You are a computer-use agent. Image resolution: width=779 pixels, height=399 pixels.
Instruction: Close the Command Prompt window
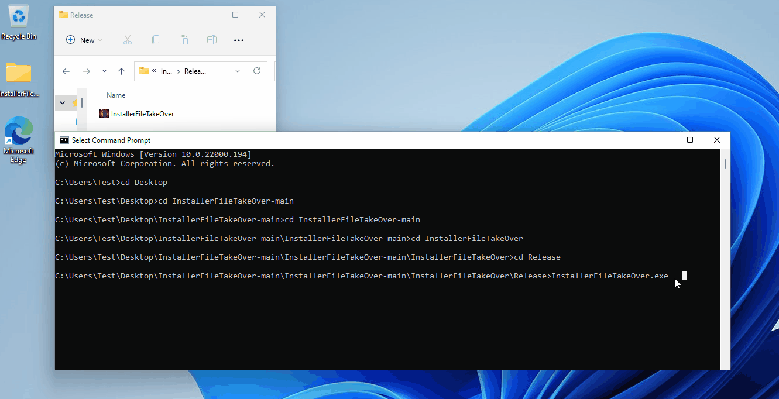click(x=717, y=140)
